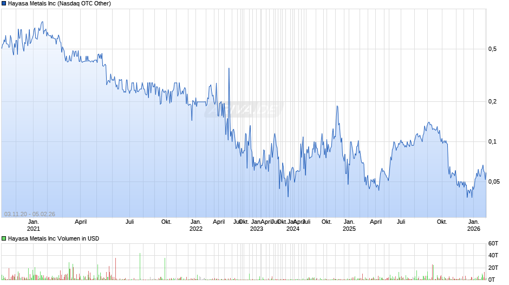This screenshot has width=509, height=285.
Task: Click the 0T volume axis label
Action: pos(492,280)
